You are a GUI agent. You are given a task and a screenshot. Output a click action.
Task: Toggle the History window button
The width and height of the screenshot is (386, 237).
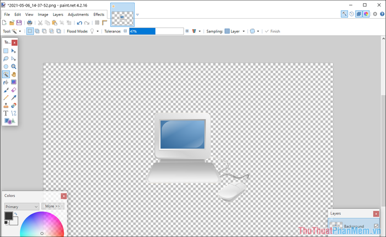(x=352, y=14)
